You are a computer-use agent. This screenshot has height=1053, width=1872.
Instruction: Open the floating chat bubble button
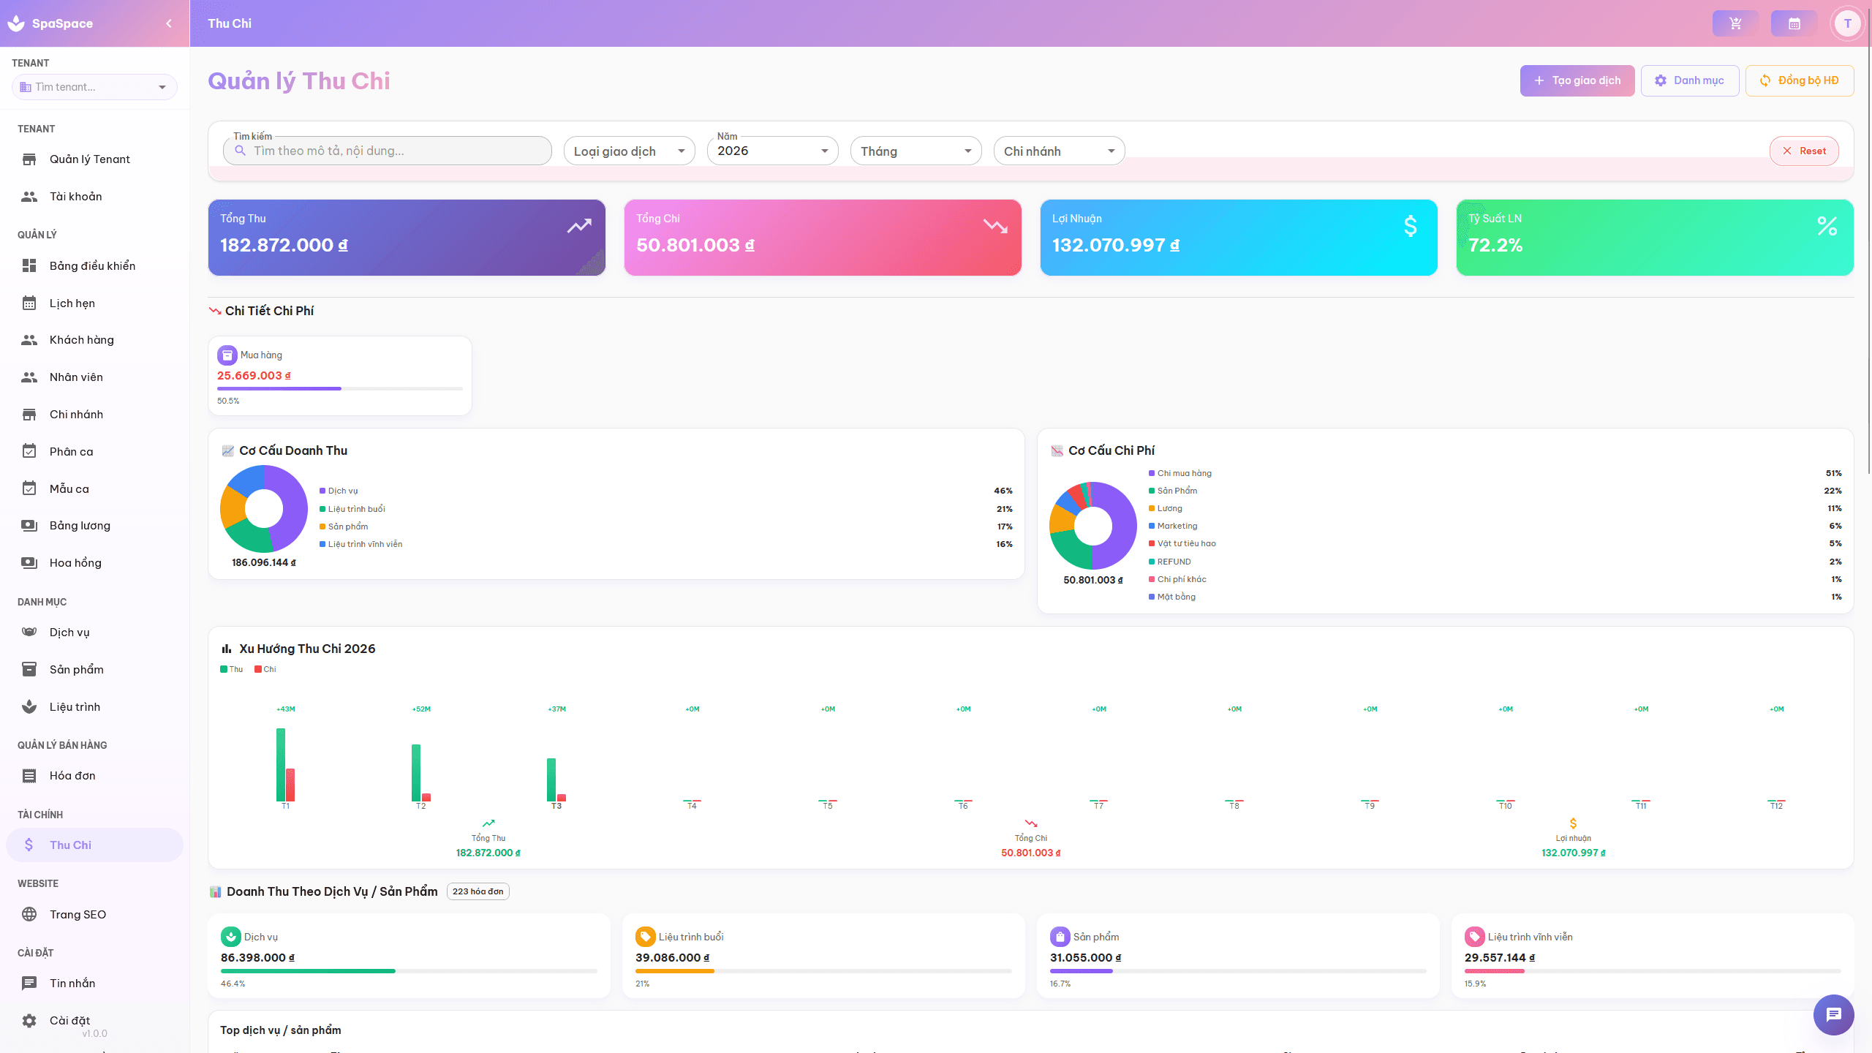click(x=1833, y=1014)
